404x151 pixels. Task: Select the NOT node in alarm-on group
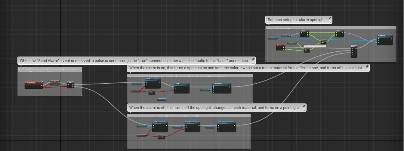152,92
